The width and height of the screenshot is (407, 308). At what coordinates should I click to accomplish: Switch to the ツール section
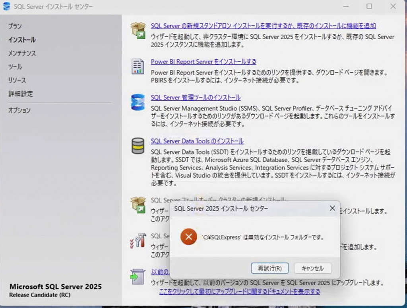[15, 67]
